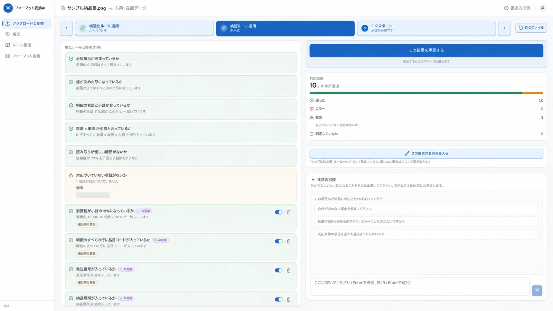This screenshot has height=311, width=553.
Task: Click the sparkle icon next to 検証の相談
Action: [313, 180]
